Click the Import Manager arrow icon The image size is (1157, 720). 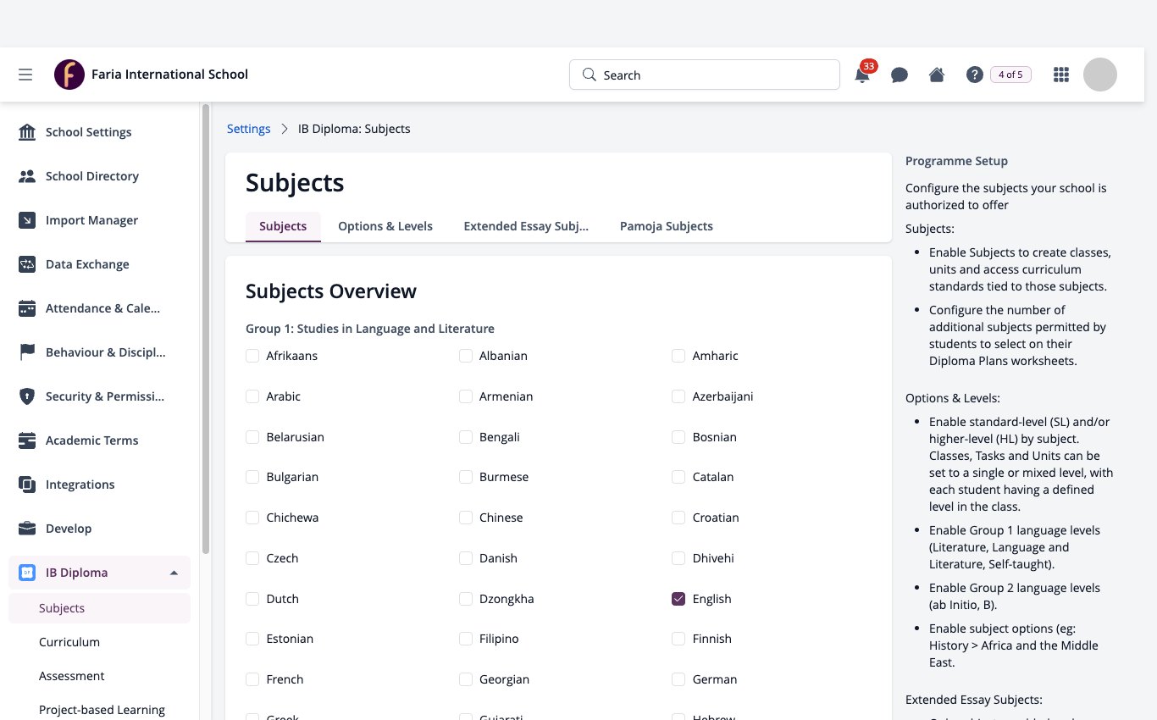27,220
